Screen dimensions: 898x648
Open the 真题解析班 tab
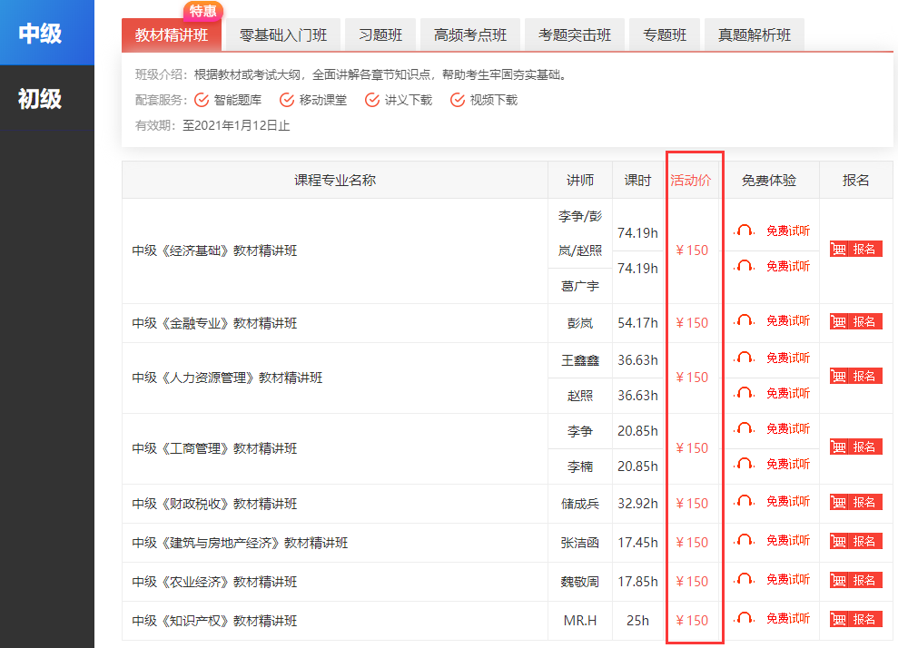tap(754, 35)
